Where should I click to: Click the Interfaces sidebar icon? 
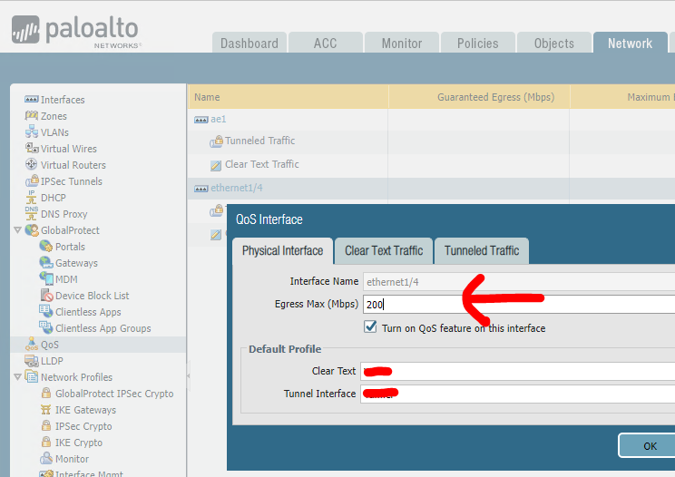click(32, 100)
